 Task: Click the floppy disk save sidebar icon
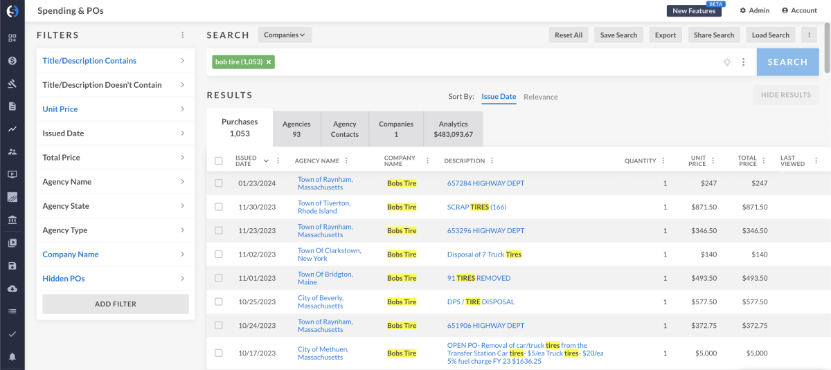pos(12,266)
